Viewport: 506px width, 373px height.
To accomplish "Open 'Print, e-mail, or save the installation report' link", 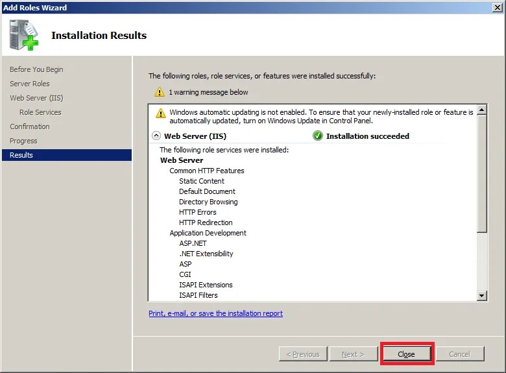I will tap(215, 313).
